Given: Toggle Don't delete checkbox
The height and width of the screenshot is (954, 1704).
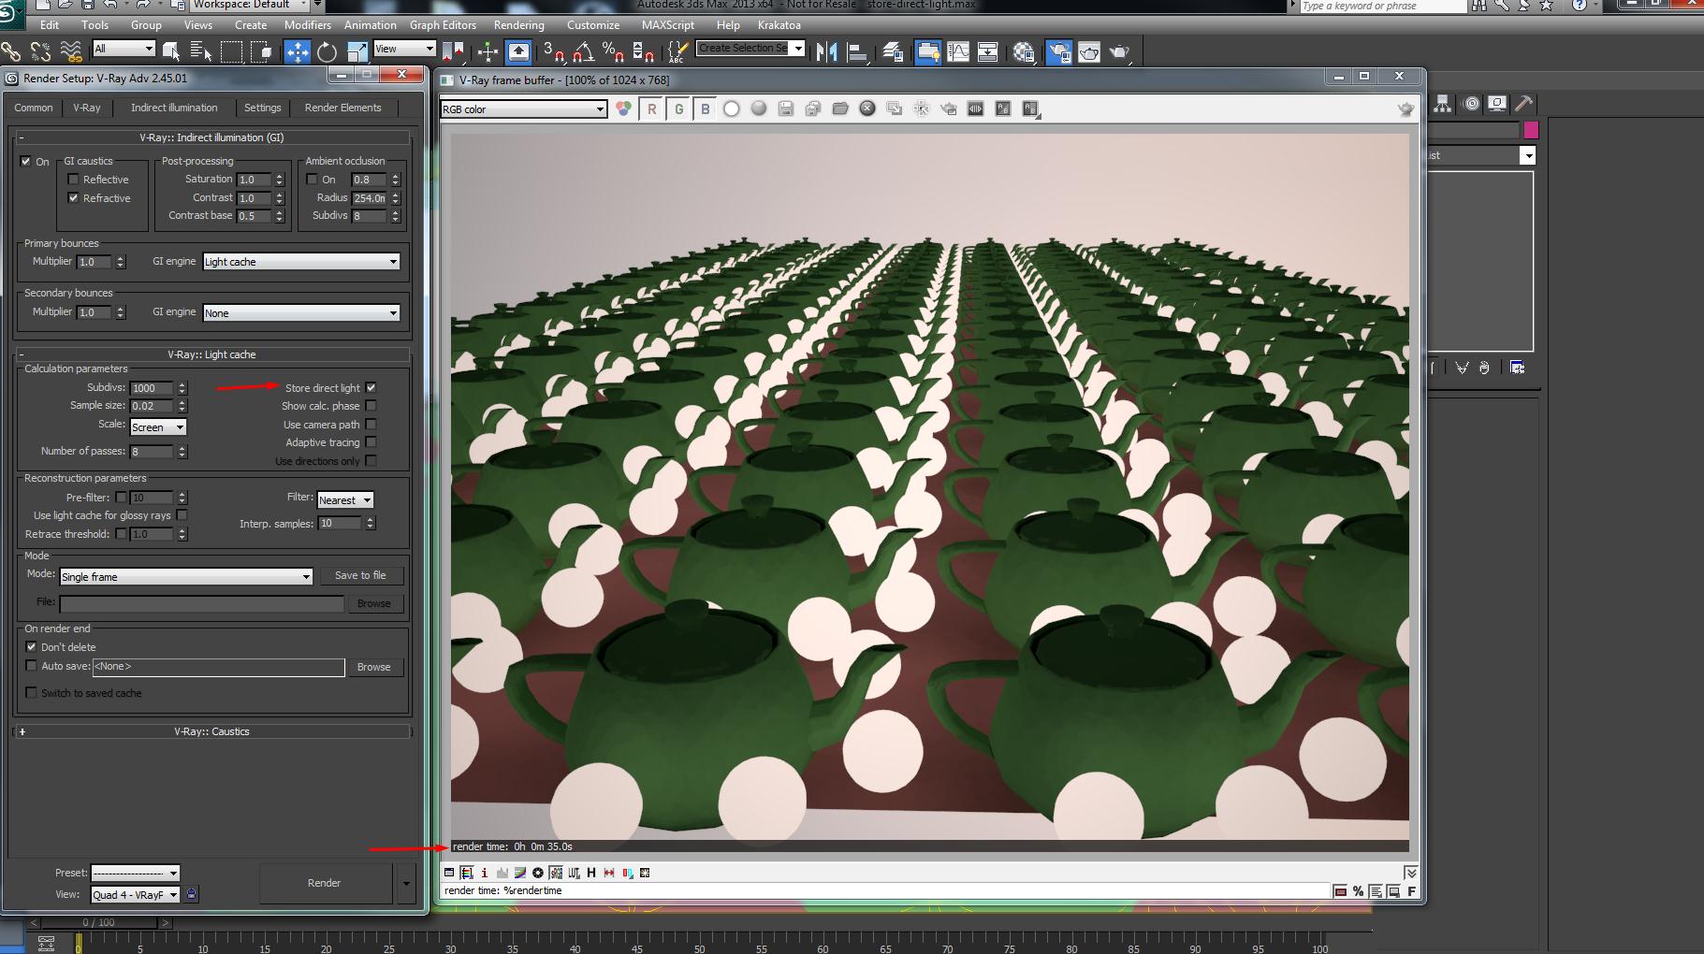Looking at the screenshot, I should pos(32,646).
